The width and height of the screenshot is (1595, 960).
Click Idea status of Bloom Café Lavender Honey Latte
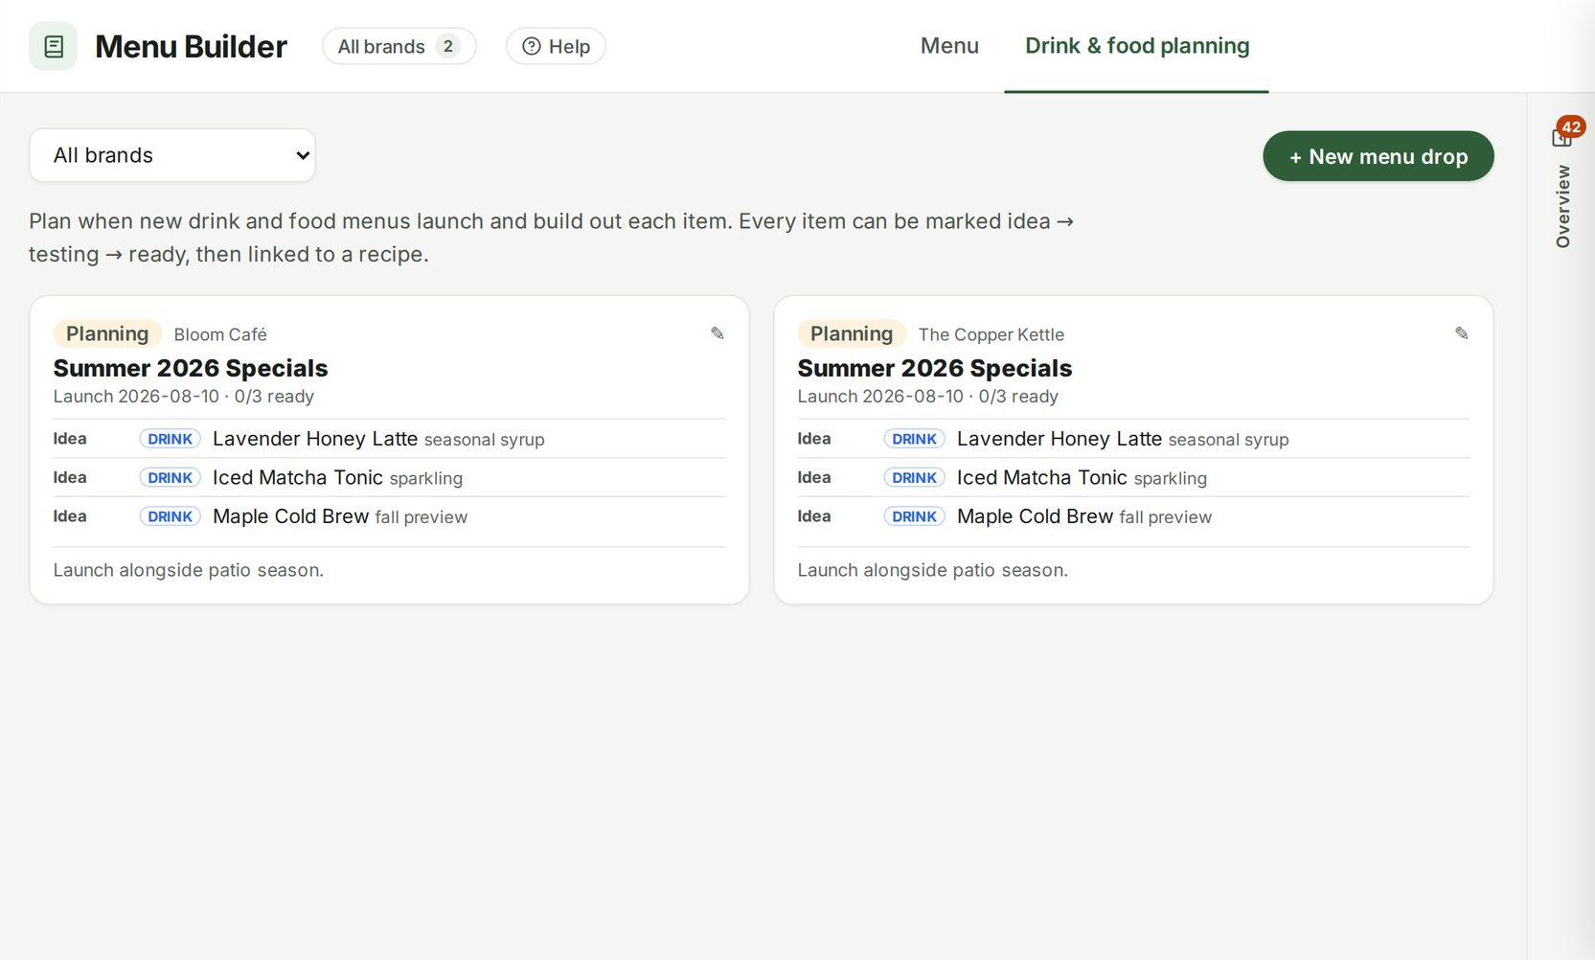click(x=70, y=439)
